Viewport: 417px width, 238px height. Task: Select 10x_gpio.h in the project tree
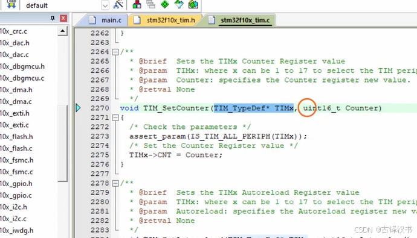point(16,184)
